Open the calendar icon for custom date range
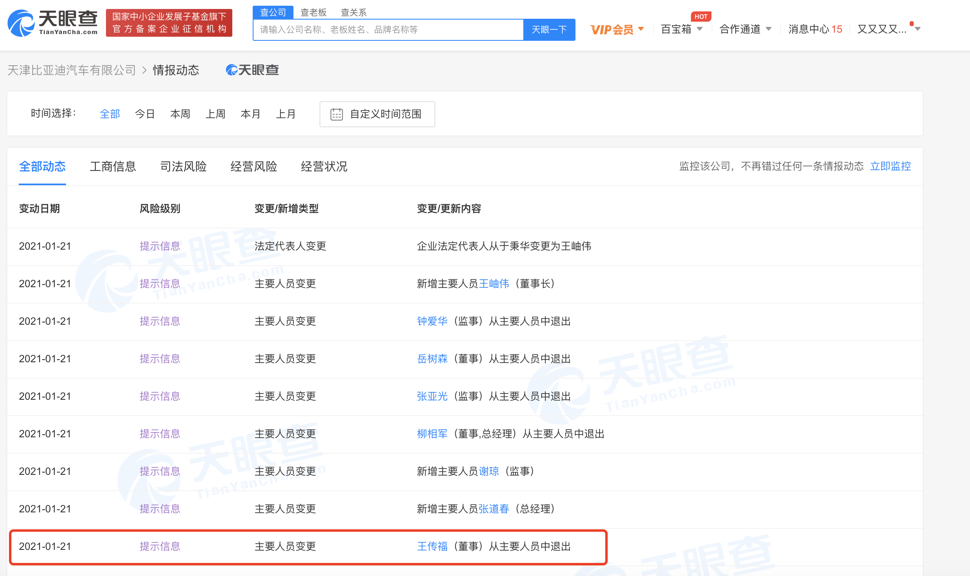 tap(337, 114)
